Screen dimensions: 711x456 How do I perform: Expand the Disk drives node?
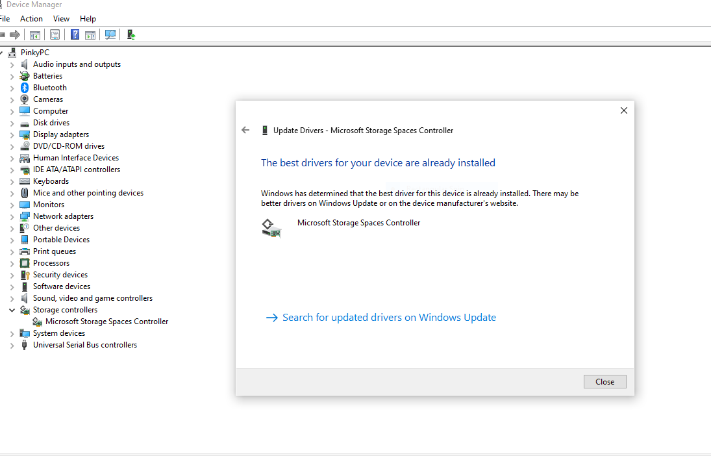pos(12,123)
